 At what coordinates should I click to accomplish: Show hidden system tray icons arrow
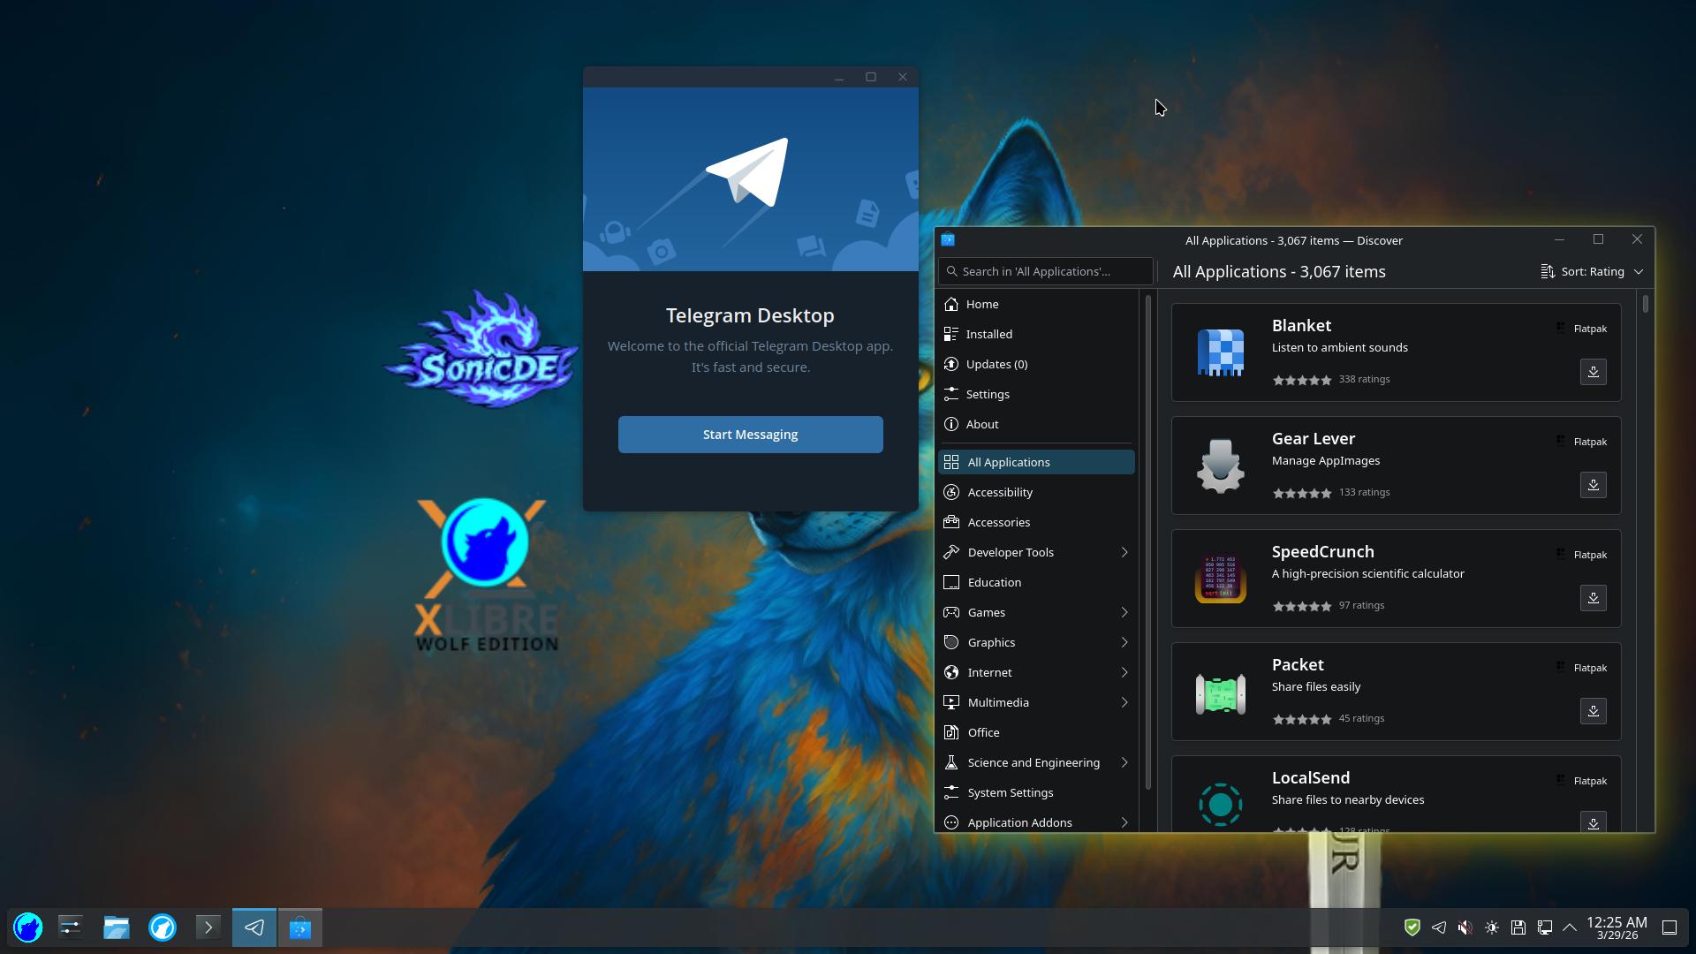(1570, 927)
